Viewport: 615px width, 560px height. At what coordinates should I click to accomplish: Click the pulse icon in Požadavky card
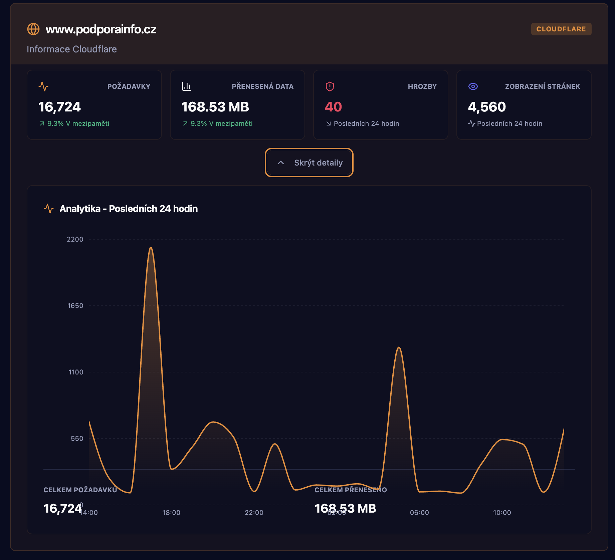pyautogui.click(x=43, y=86)
